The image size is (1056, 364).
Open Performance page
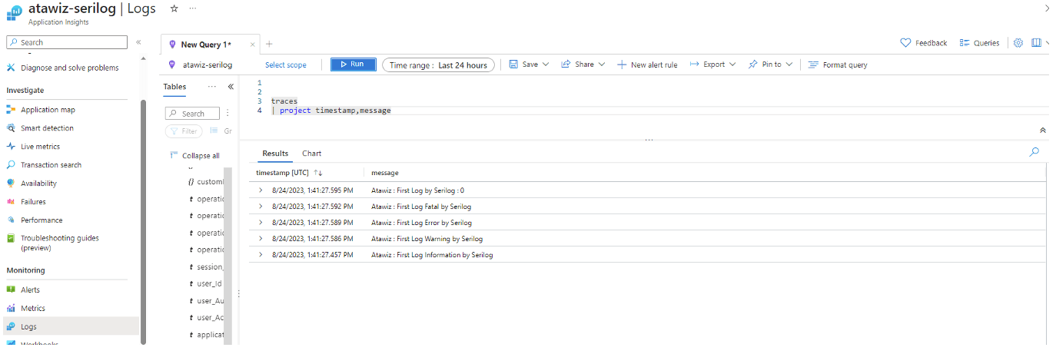click(42, 220)
